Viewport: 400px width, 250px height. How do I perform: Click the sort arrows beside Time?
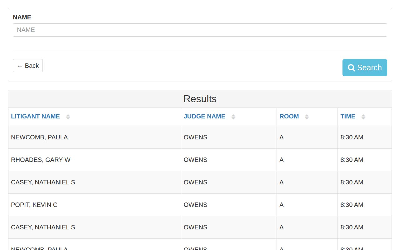[363, 117]
